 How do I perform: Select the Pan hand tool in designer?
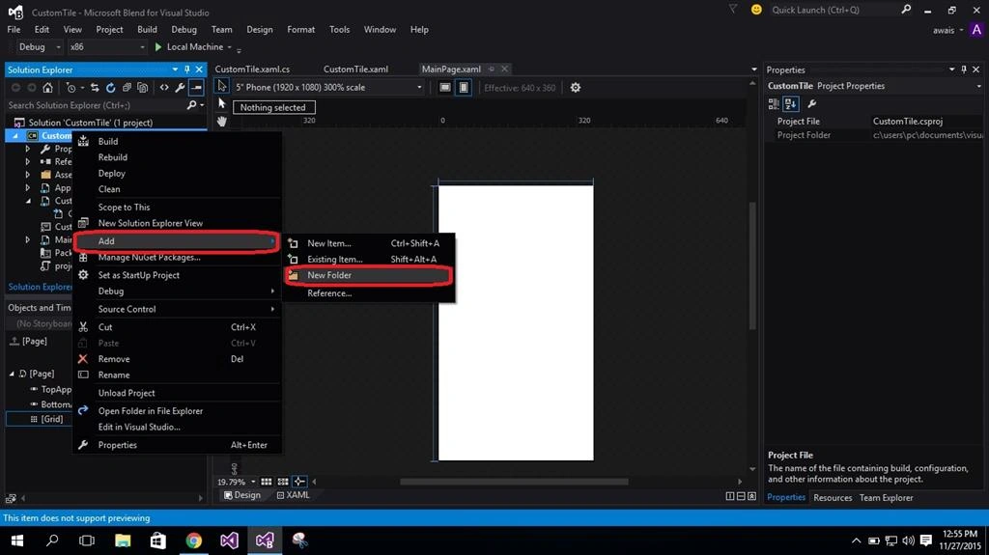coord(221,121)
